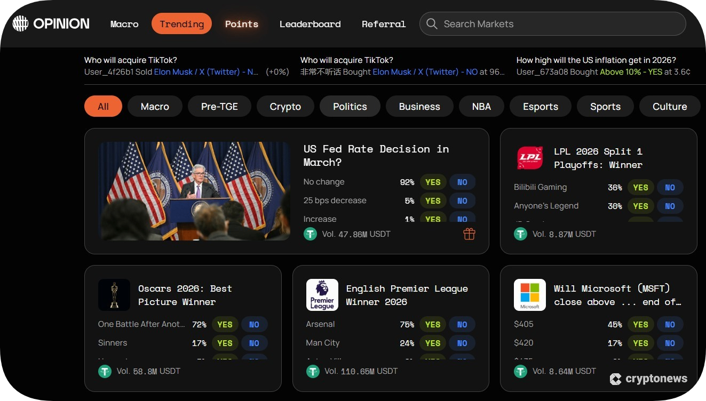Select the Esports category filter

click(x=540, y=106)
